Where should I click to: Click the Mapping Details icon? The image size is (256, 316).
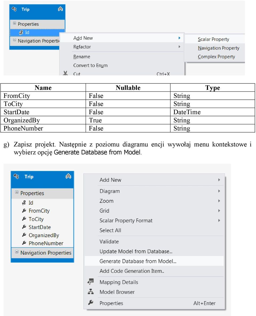(x=91, y=282)
